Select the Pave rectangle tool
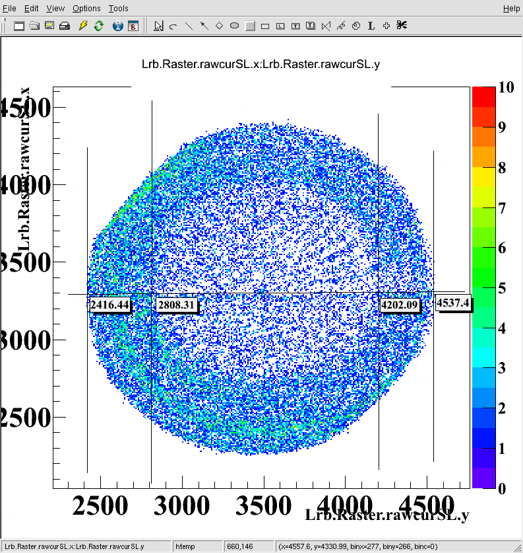The height and width of the screenshot is (553, 523). point(265,26)
